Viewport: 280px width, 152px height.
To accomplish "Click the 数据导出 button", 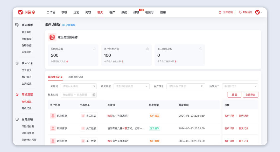I will 250,94.
